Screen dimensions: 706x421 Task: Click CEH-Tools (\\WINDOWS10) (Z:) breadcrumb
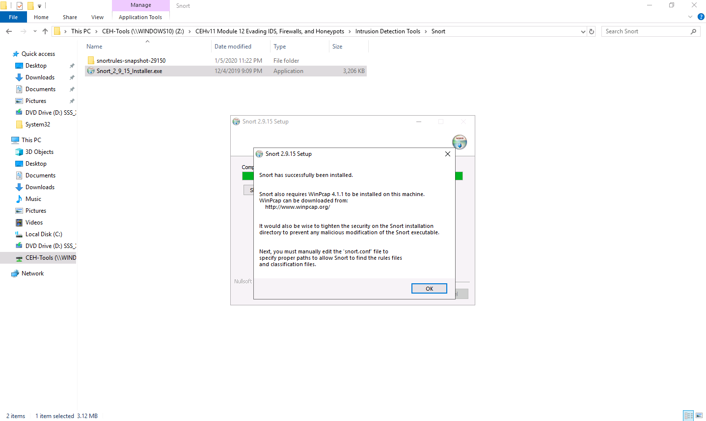coord(143,31)
